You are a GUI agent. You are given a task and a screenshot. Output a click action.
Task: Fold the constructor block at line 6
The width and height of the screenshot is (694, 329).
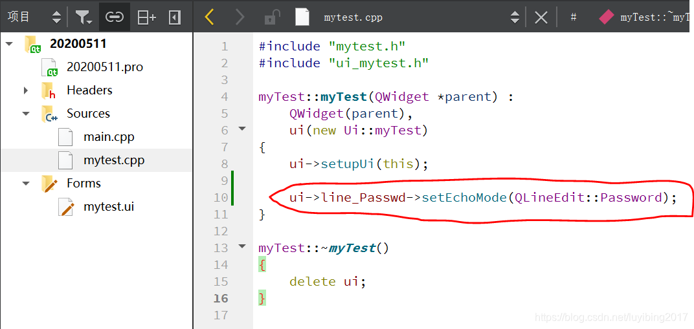point(241,129)
